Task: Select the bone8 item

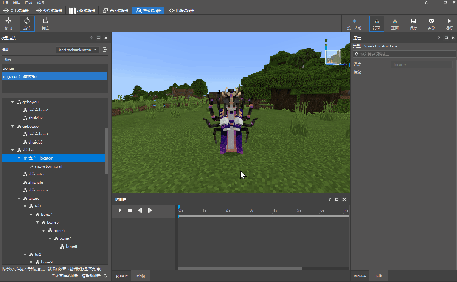Action: [71, 246]
